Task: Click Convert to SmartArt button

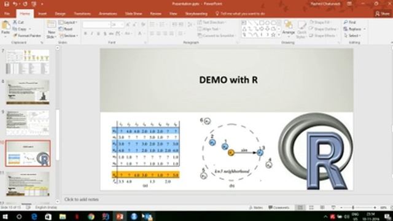Action: 216,36
